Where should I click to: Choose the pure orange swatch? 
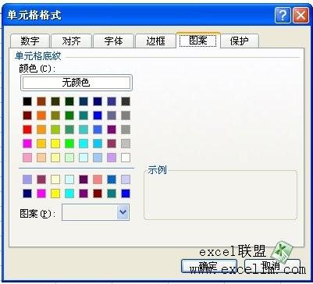pos(41,115)
